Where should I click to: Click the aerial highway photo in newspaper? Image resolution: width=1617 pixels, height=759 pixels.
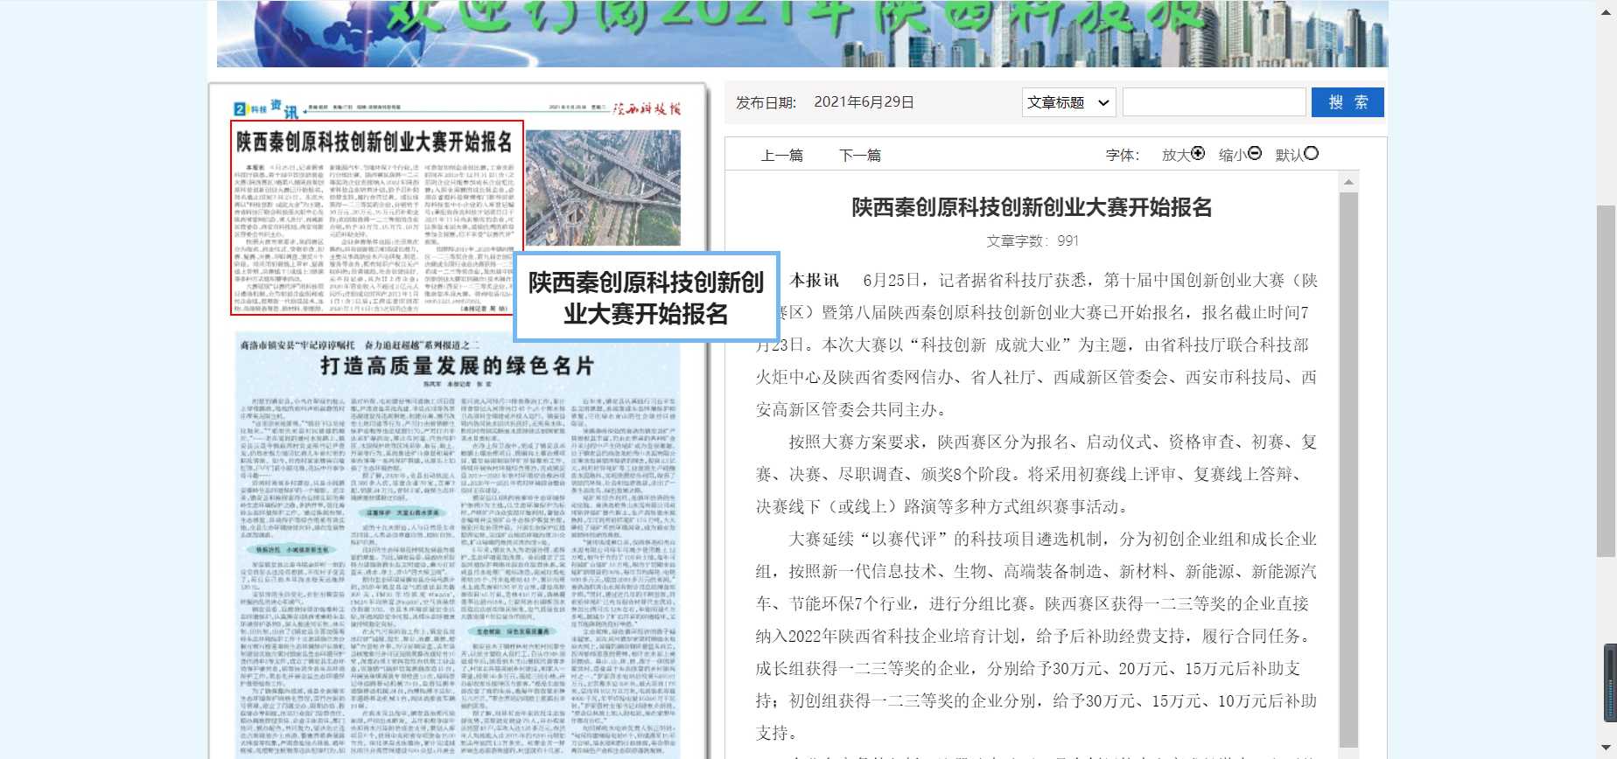(603, 188)
